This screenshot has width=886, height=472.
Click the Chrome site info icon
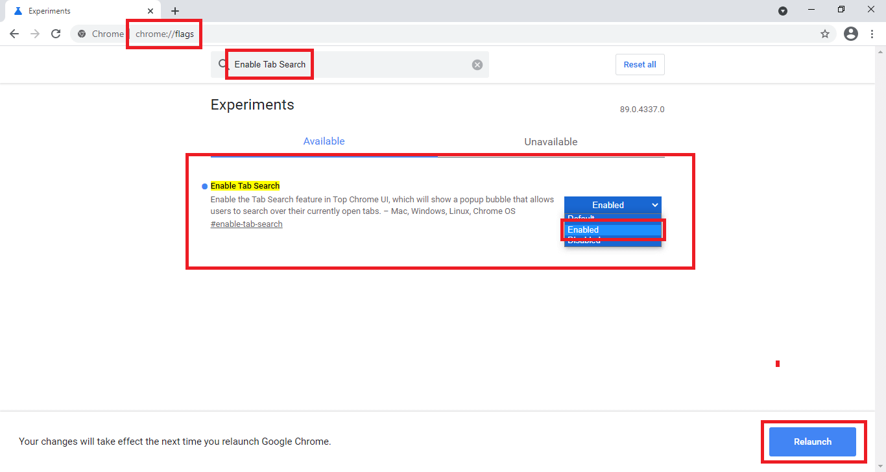[82, 34]
